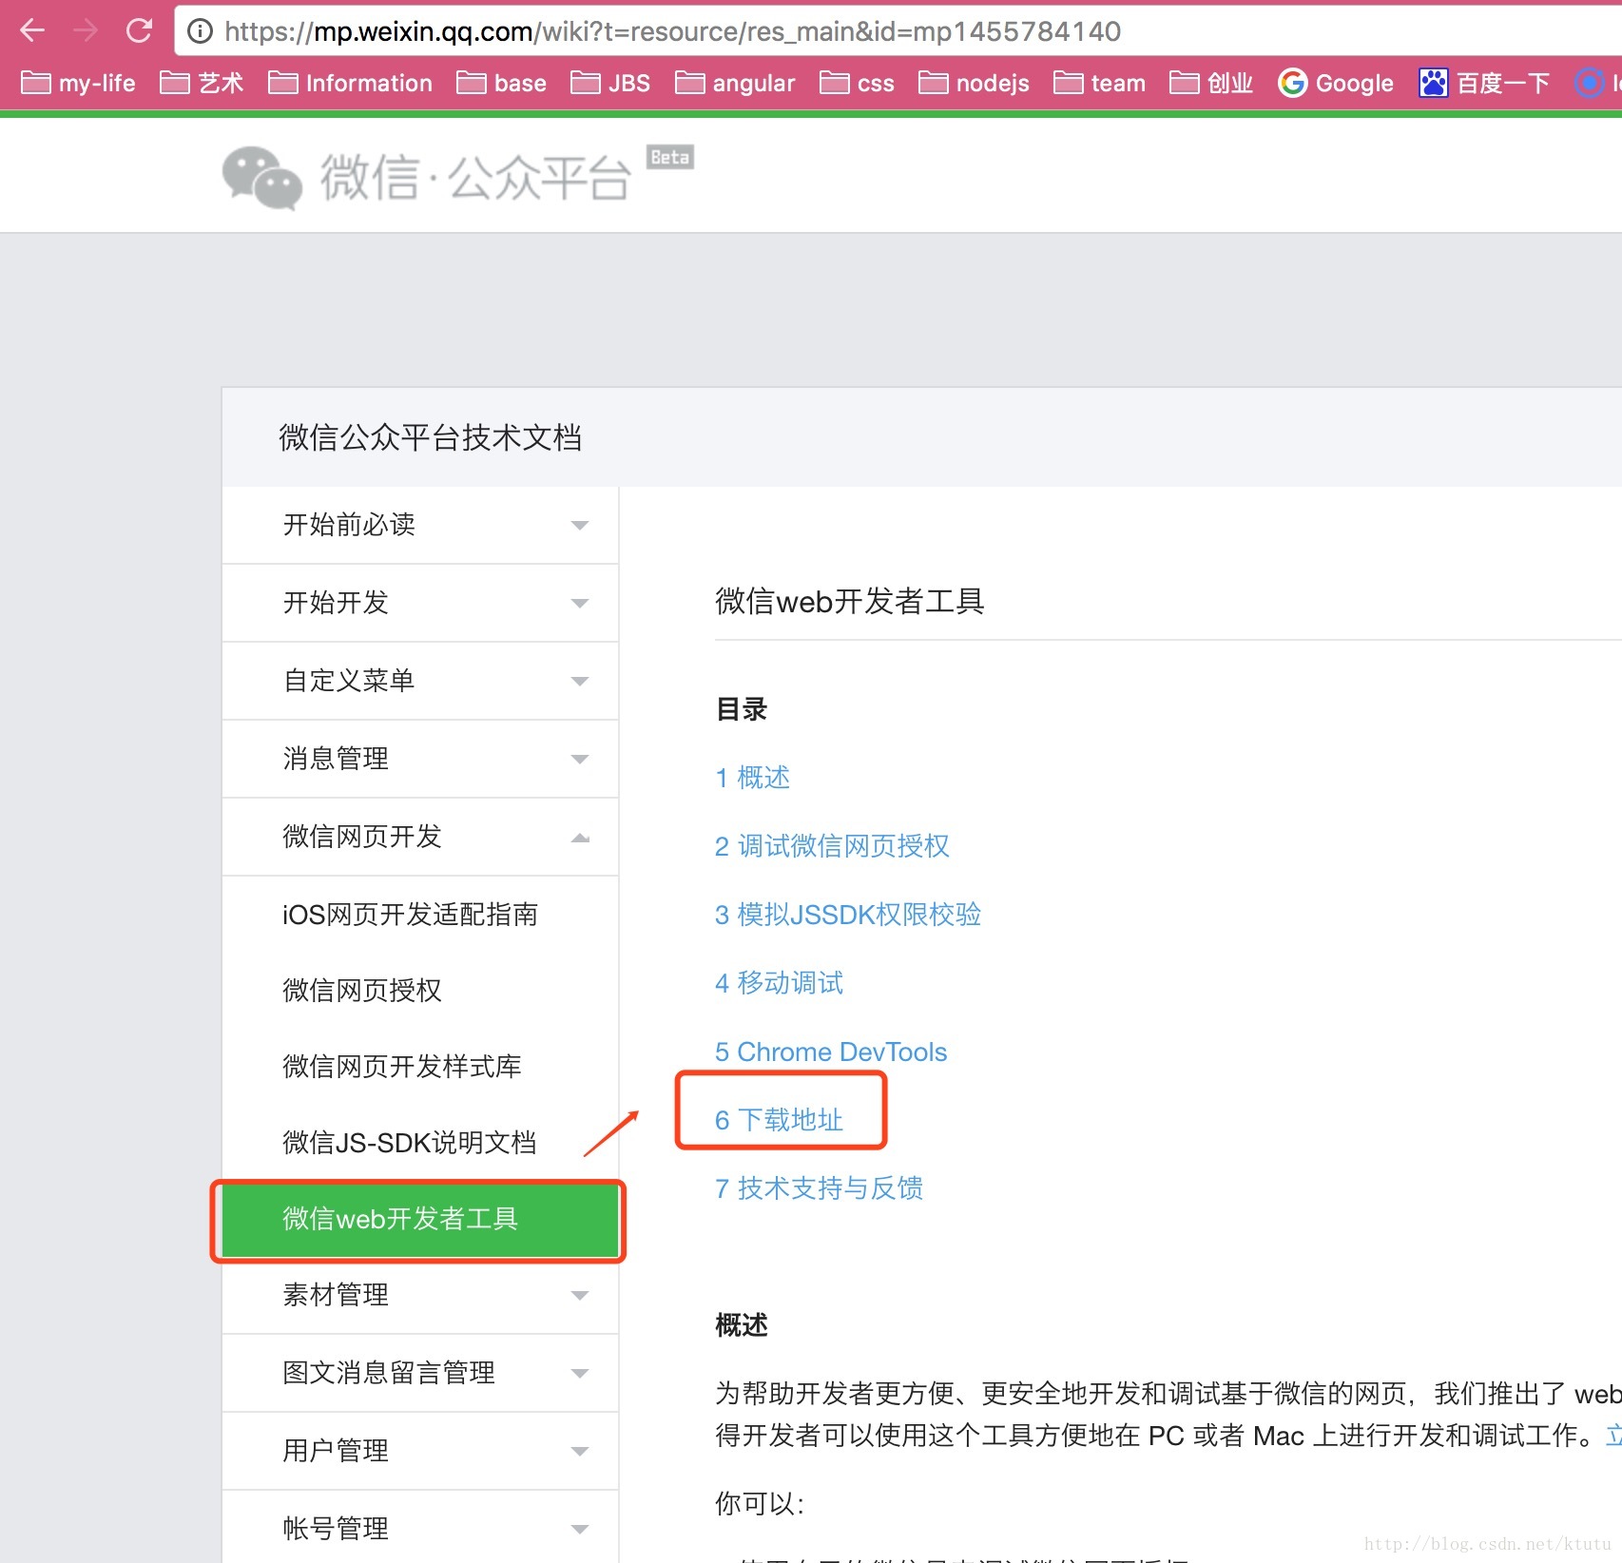This screenshot has height=1563, width=1622.
Task: Open the 创业 bookmark folder
Action: click(1210, 84)
